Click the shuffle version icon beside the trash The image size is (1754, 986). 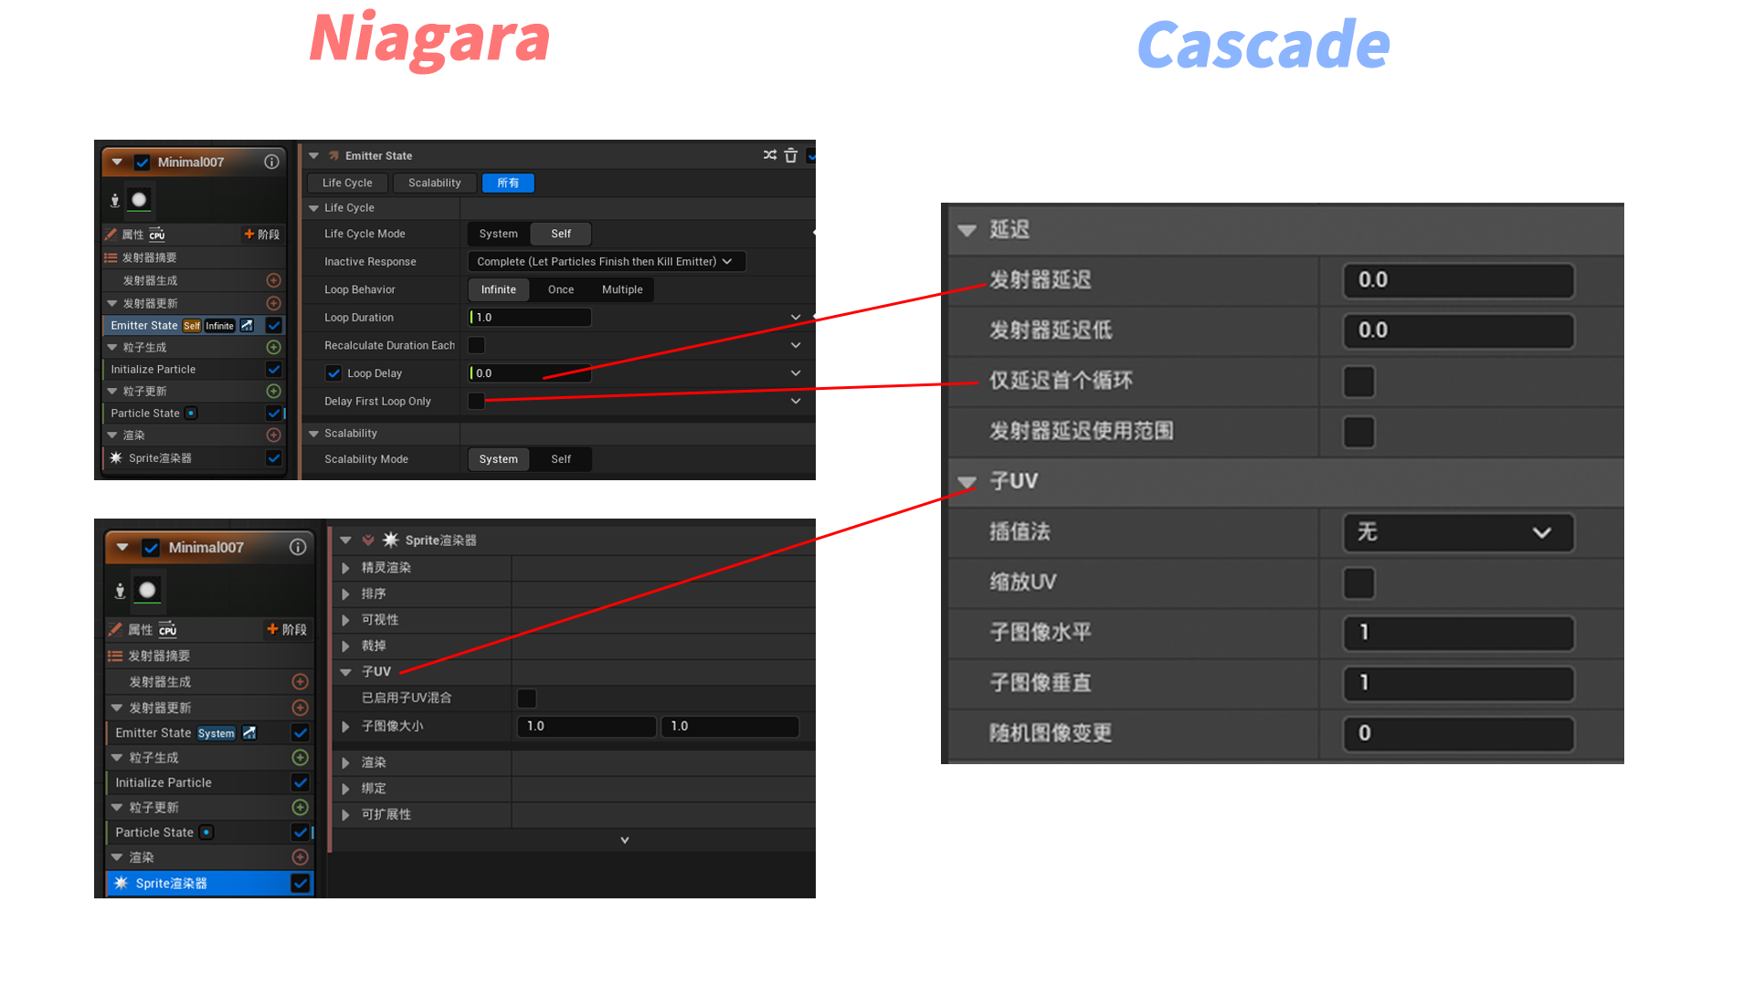click(x=770, y=155)
